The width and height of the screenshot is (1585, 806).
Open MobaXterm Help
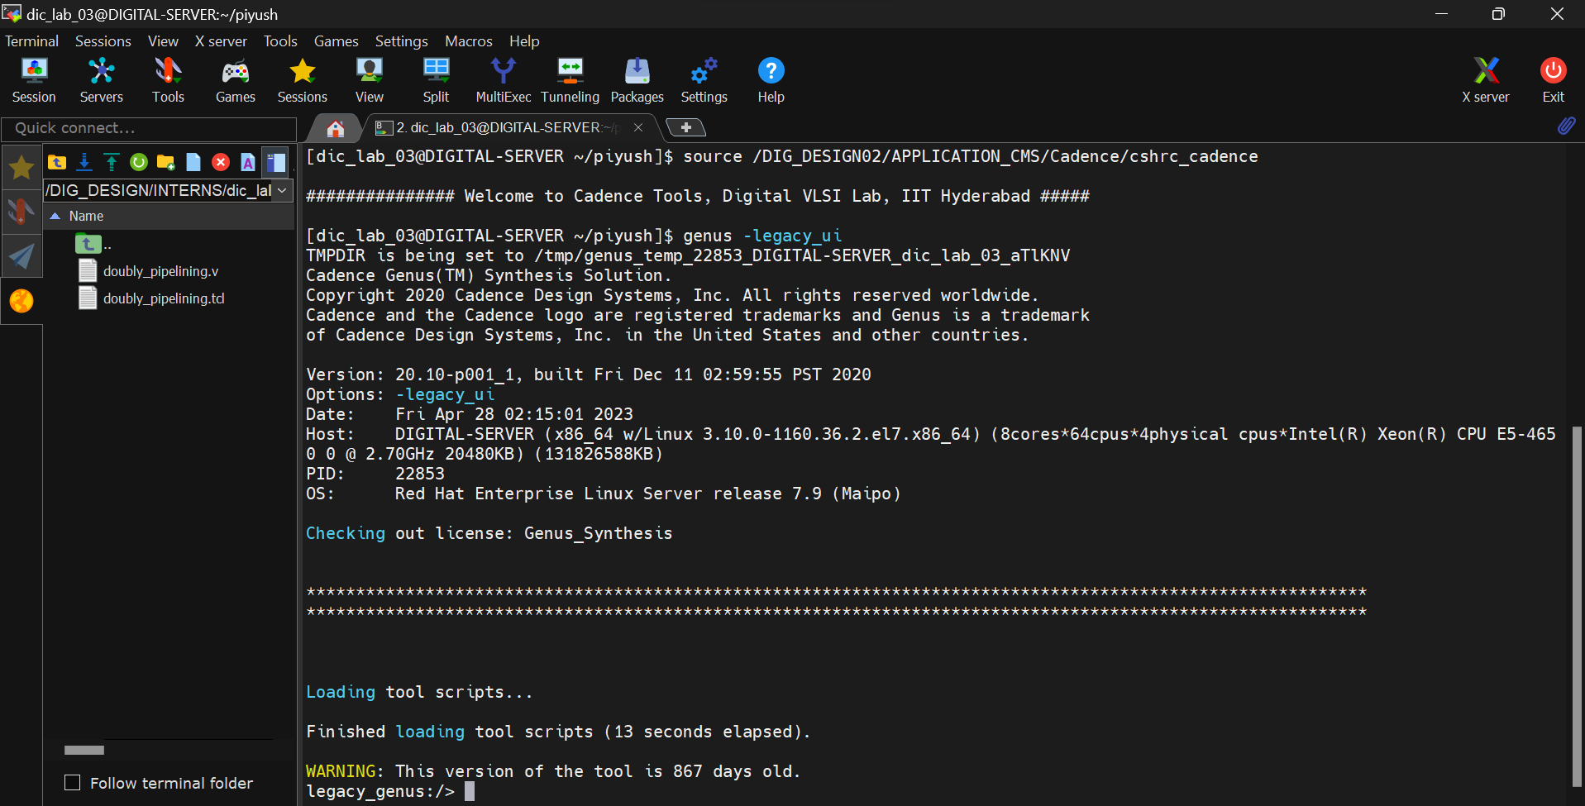(x=770, y=79)
